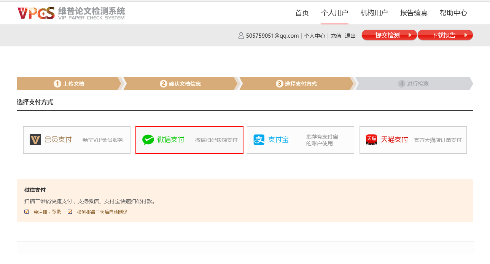
Task: Open the 报告验真 navigation item
Action: [x=414, y=13]
